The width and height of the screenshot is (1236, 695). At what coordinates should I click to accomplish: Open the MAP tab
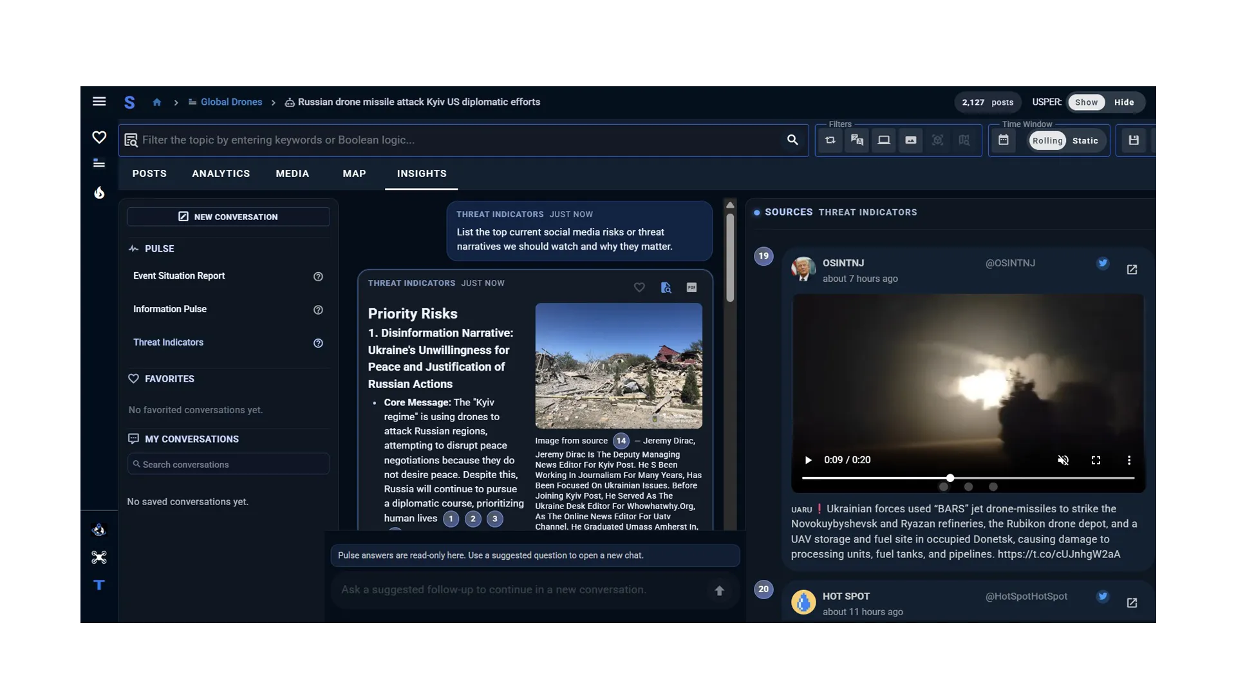pyautogui.click(x=354, y=174)
